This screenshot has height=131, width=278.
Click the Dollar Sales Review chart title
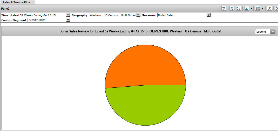point(140,31)
